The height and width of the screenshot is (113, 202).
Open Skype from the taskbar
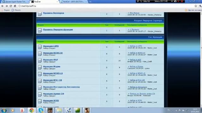pyautogui.click(x=41, y=110)
